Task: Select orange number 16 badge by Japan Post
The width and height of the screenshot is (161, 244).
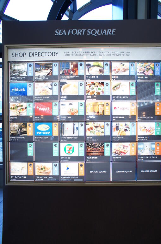Action: pos(133,109)
